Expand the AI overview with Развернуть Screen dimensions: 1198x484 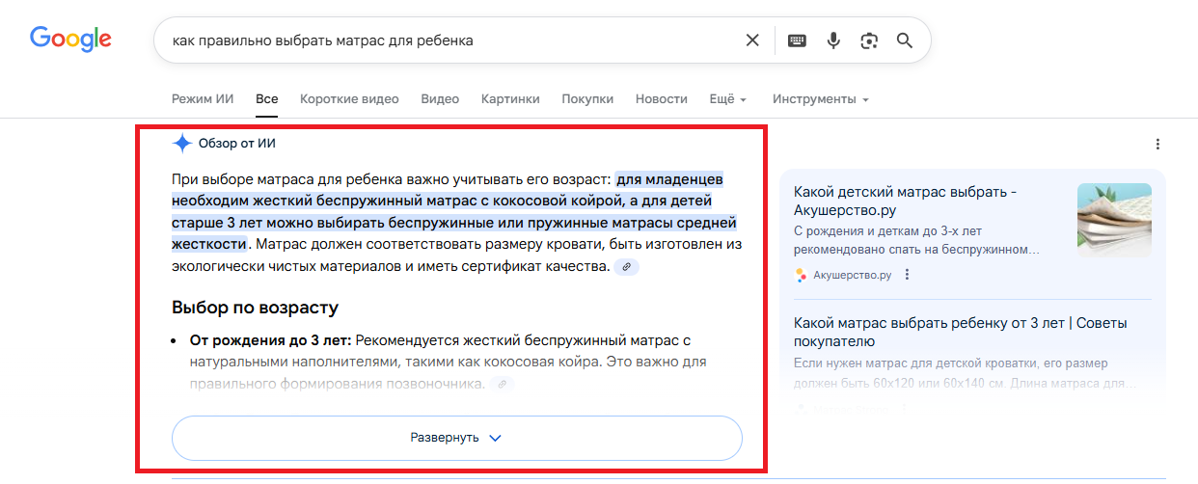pos(456,438)
